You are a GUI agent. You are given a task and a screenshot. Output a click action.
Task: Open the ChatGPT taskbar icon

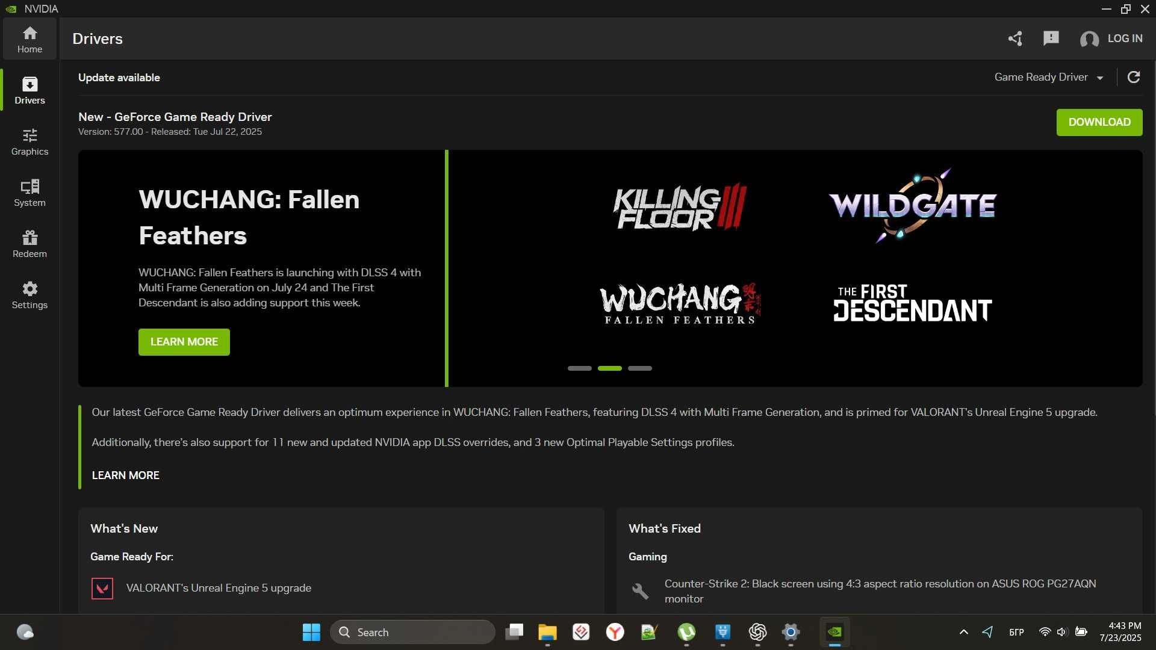757,632
